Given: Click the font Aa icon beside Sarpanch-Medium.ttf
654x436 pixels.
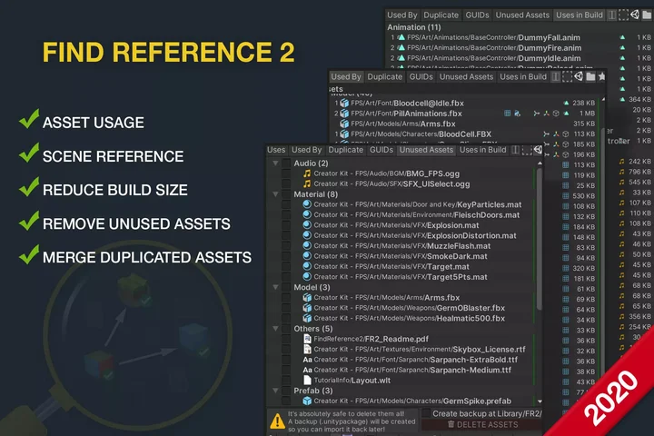Looking at the screenshot, I should click(307, 370).
